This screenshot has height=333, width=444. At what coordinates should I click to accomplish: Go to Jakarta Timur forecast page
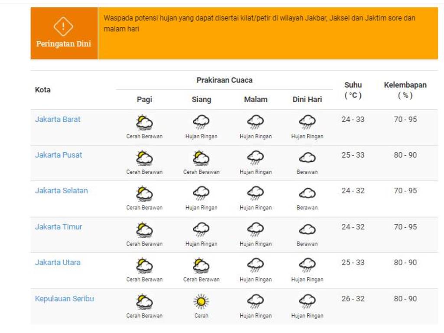coord(59,226)
